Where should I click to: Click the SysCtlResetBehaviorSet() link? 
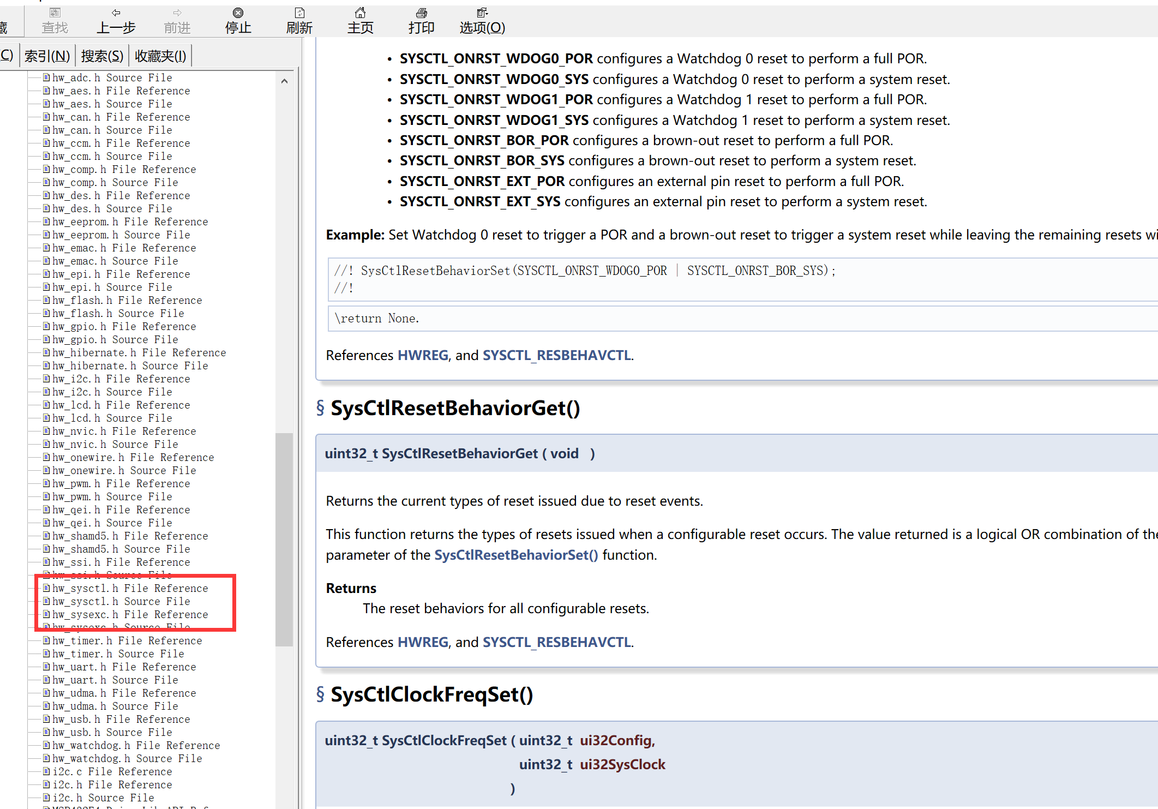(515, 555)
